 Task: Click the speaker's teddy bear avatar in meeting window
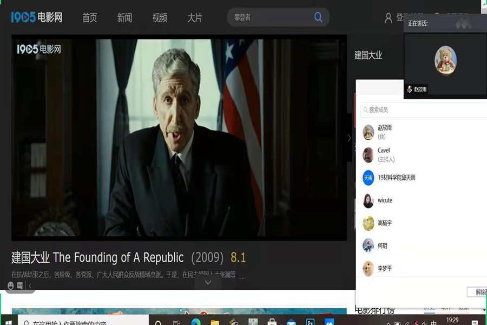point(445,61)
